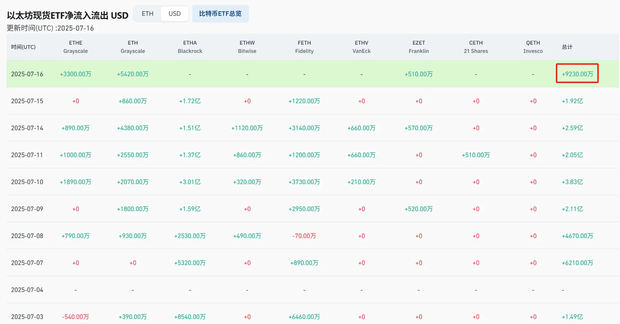Click the QETH Invesco column header
The width and height of the screenshot is (620, 324).
tap(533, 47)
